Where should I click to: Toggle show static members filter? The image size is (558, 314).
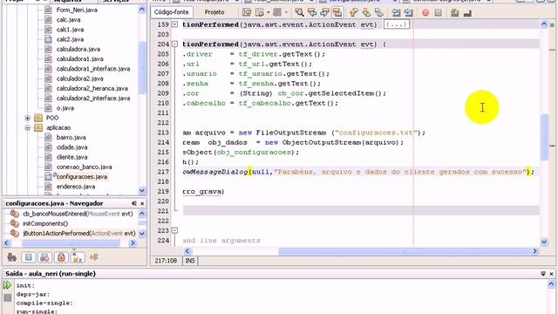point(44,257)
